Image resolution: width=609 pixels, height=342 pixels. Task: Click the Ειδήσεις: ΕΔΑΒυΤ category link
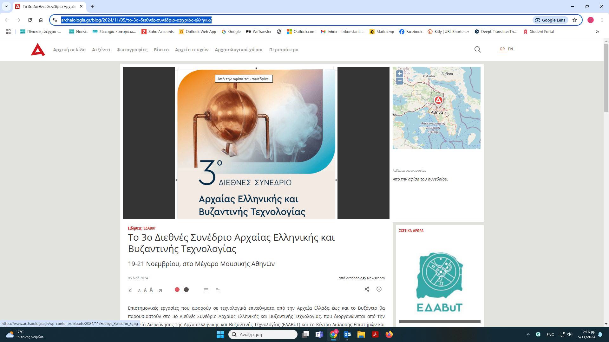pyautogui.click(x=142, y=228)
